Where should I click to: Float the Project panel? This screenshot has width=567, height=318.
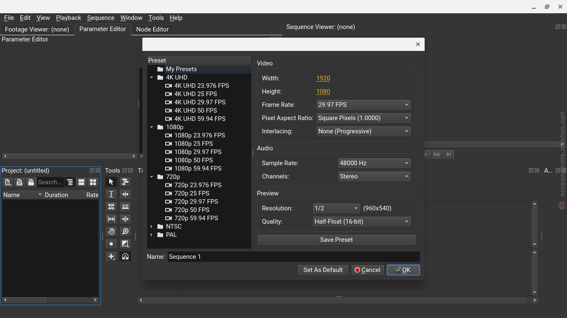tap(92, 171)
